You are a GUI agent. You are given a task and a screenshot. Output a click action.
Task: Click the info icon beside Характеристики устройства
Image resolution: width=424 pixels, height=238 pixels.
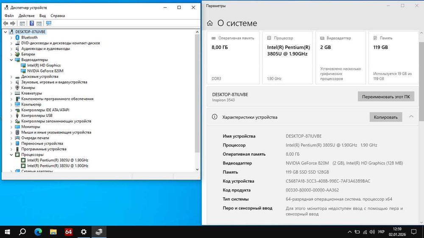pos(215,117)
